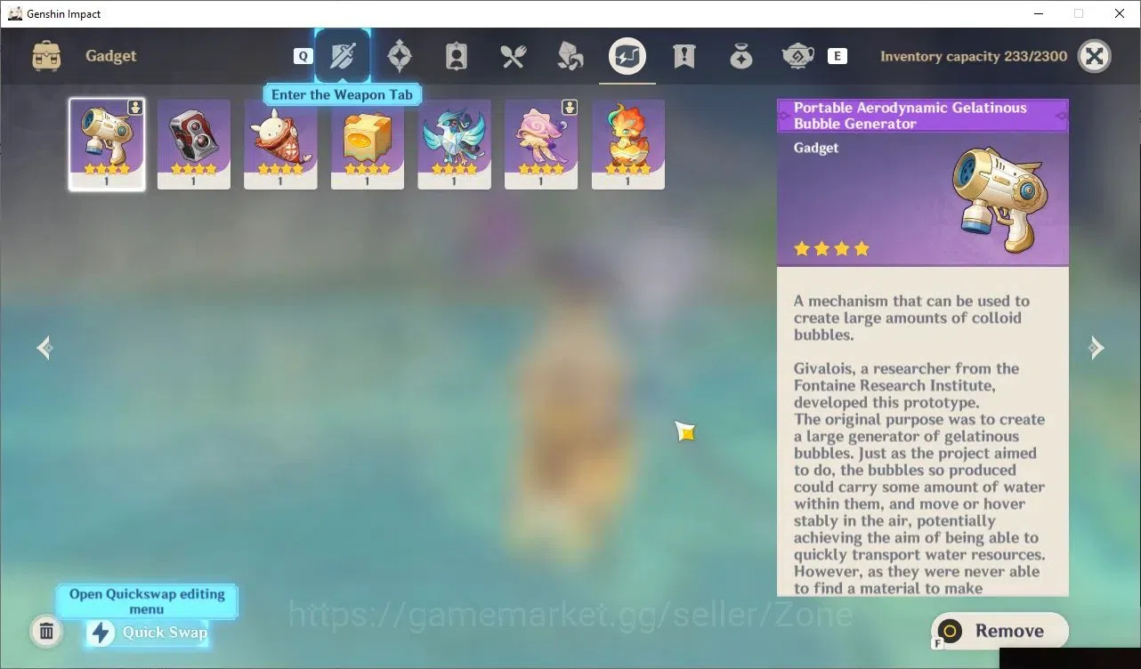Select the Bubble Generator gadget thumbnail
Image resolution: width=1141 pixels, height=669 pixels.
tap(107, 144)
